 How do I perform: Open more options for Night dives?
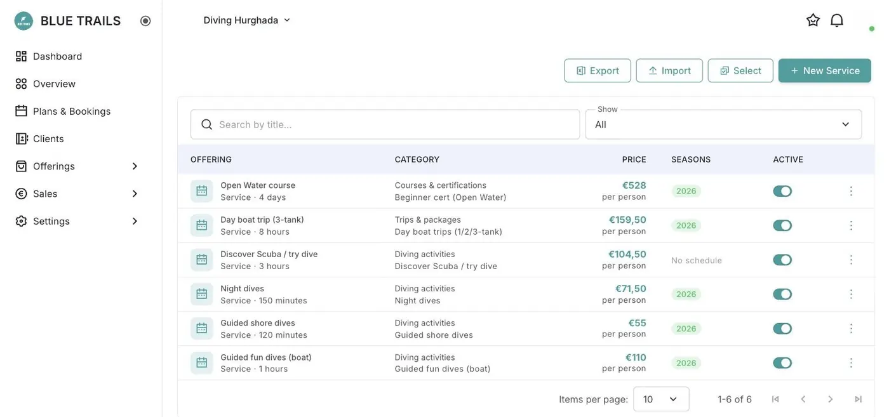851,294
